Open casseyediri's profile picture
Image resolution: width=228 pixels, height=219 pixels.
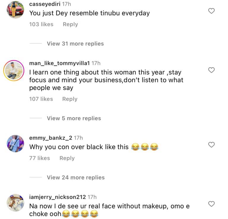tap(15, 10)
